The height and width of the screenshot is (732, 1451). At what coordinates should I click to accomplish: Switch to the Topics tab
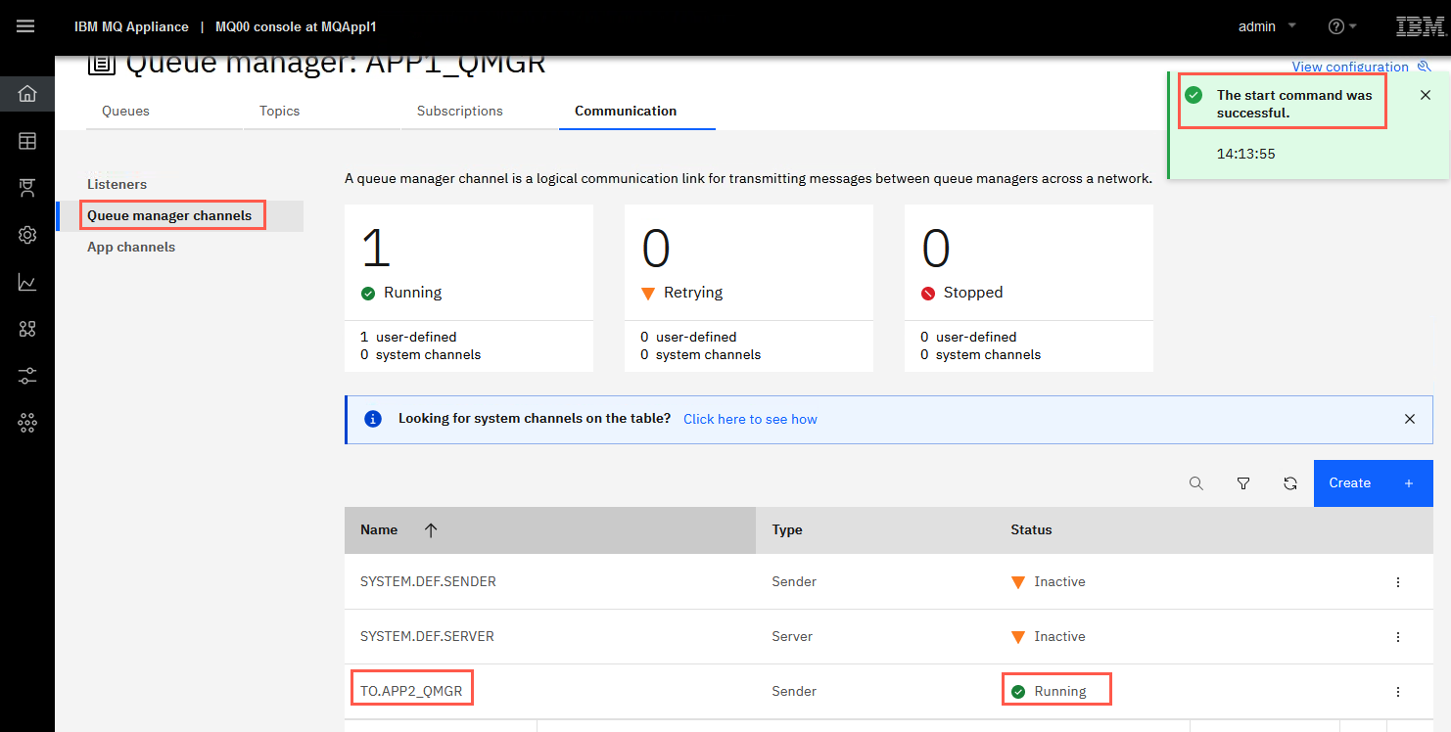280,111
